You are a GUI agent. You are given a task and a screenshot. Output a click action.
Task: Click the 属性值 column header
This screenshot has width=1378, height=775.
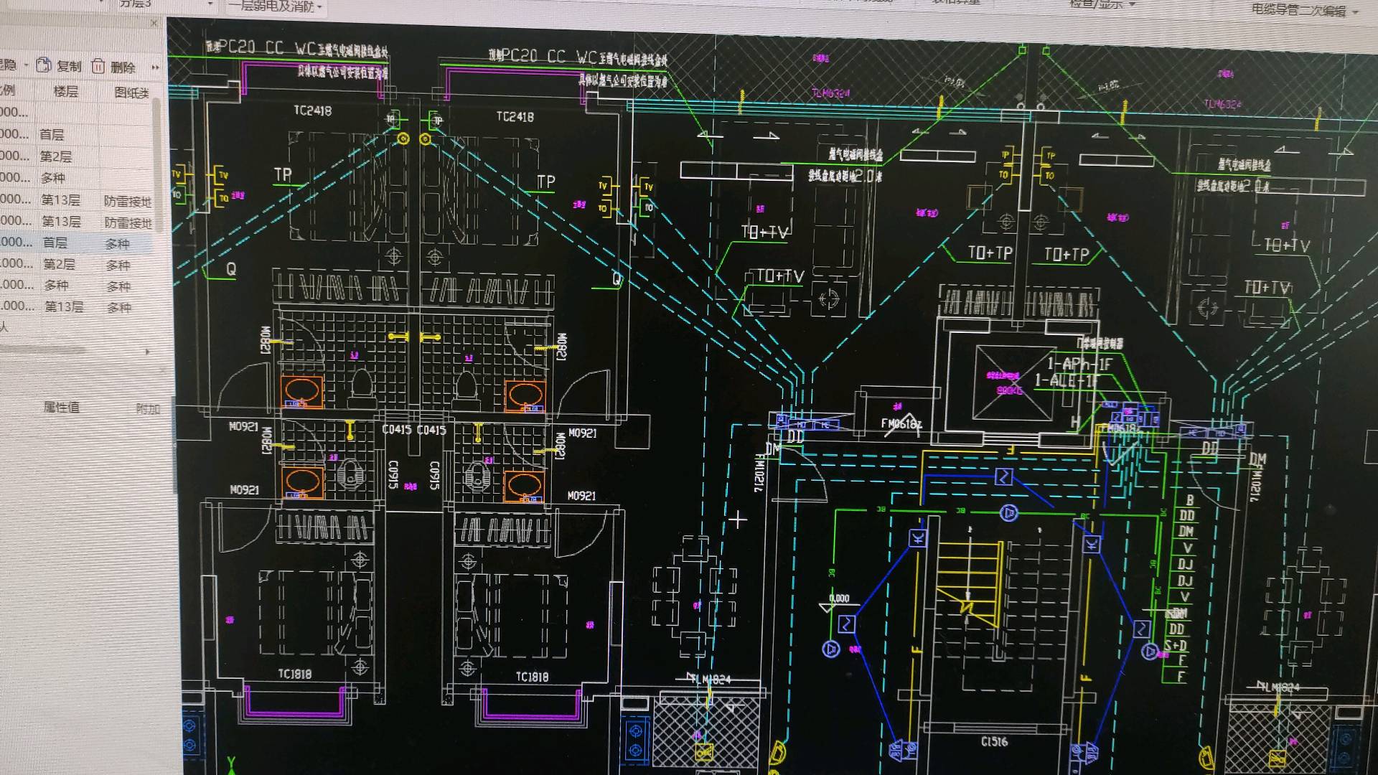(x=62, y=408)
